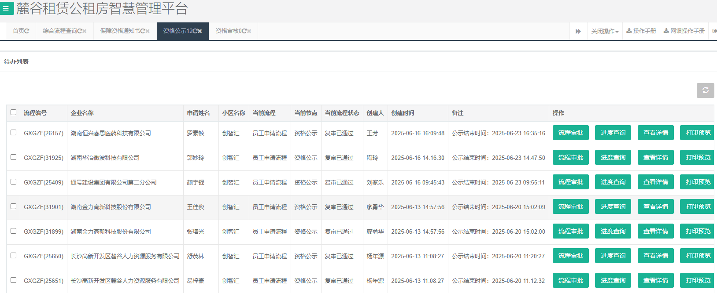This screenshot has width=717, height=293.
Task: Click the gray refresh list button
Action: pyautogui.click(x=705, y=90)
